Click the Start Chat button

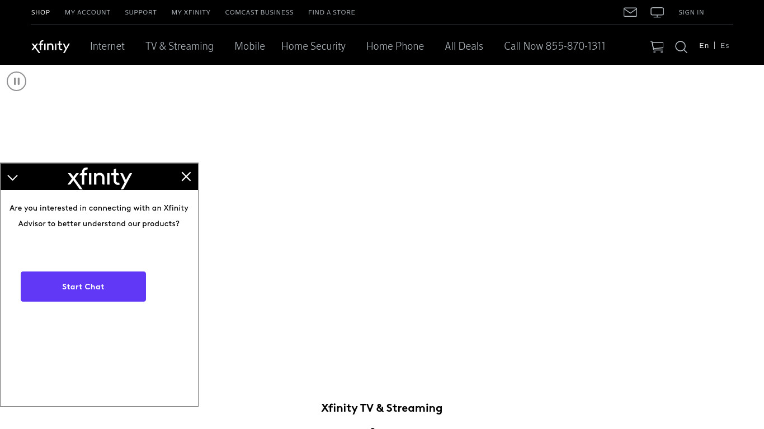pyautogui.click(x=83, y=287)
